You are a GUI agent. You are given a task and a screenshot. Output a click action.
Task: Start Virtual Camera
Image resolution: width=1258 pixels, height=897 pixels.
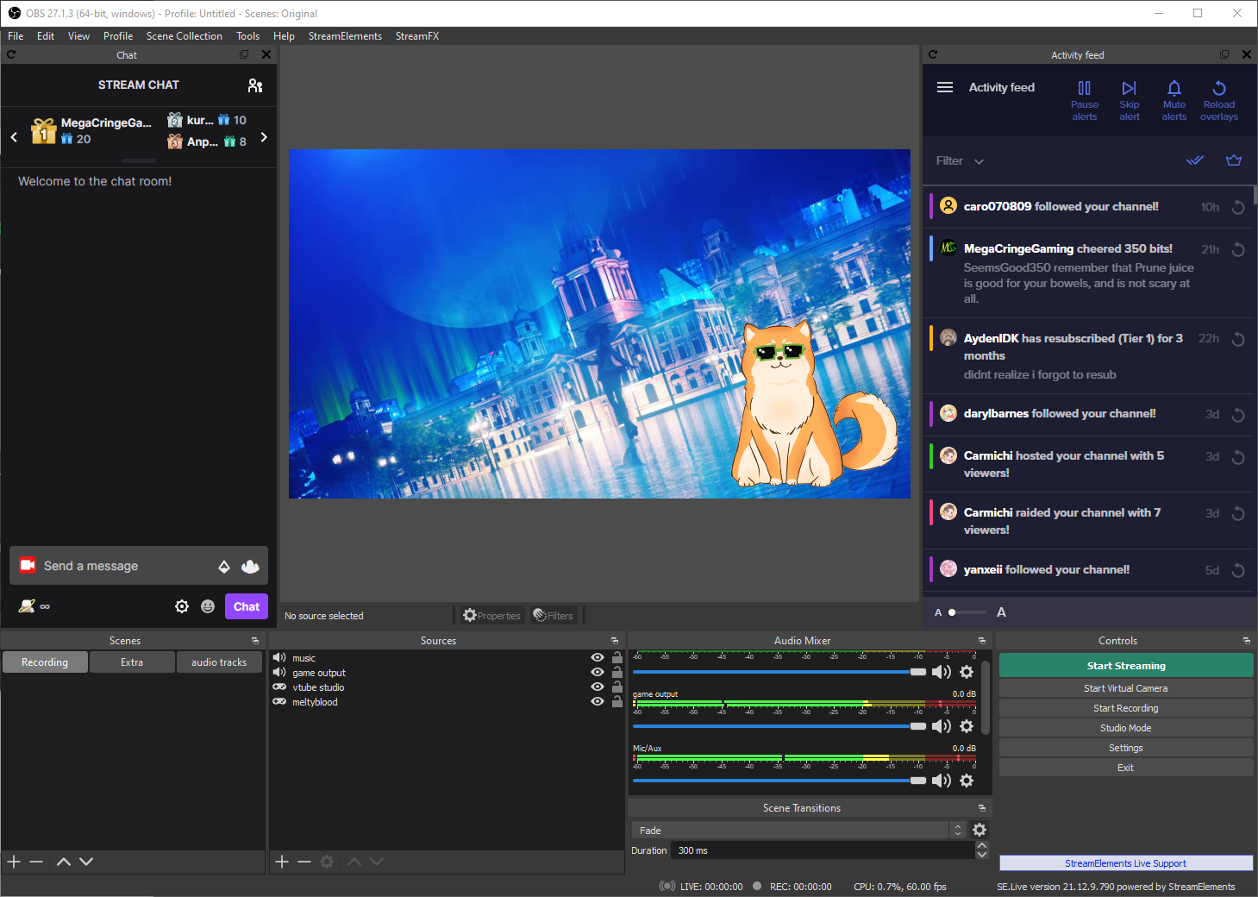1126,688
